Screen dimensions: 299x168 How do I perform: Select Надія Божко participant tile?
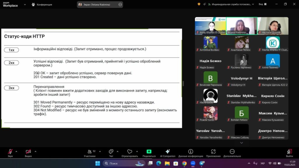pos(211,61)
